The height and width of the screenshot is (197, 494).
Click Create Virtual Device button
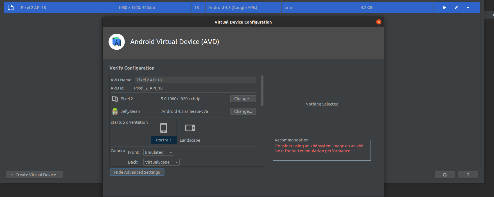(x=35, y=175)
